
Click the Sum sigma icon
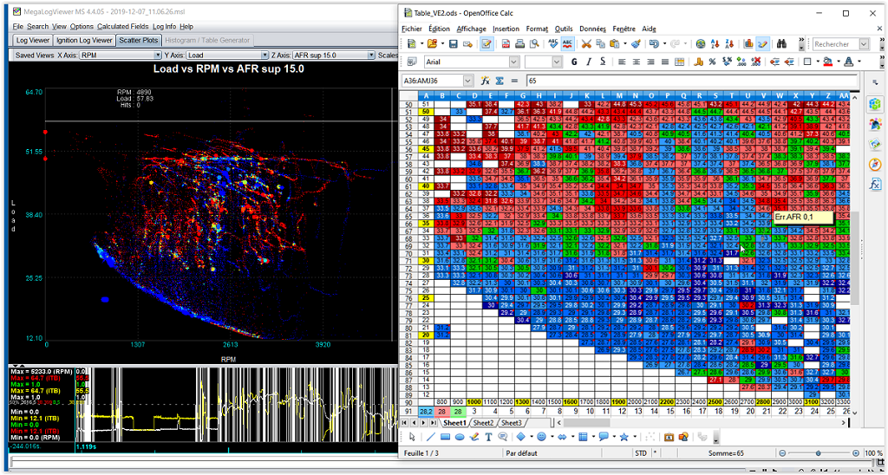tap(500, 81)
